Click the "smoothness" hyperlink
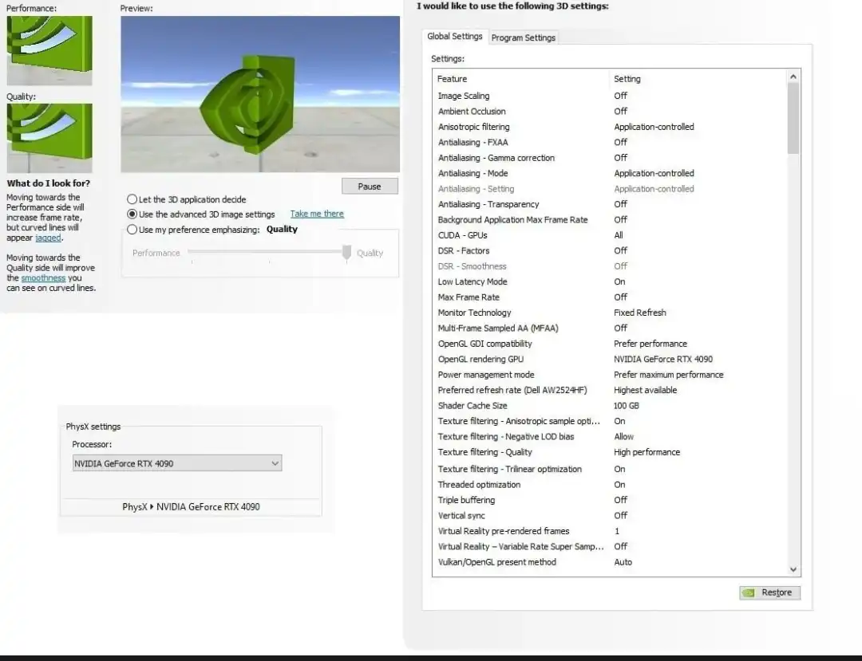Viewport: 862px width, 661px height. point(42,277)
